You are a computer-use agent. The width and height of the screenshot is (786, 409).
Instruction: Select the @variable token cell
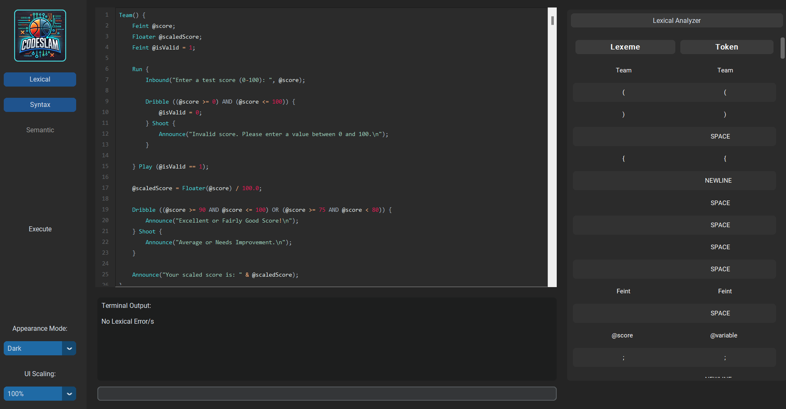[724, 335]
